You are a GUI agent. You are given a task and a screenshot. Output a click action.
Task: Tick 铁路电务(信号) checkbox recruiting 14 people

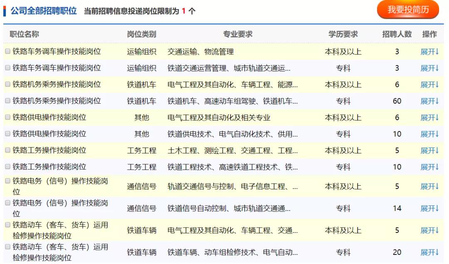[7, 203]
